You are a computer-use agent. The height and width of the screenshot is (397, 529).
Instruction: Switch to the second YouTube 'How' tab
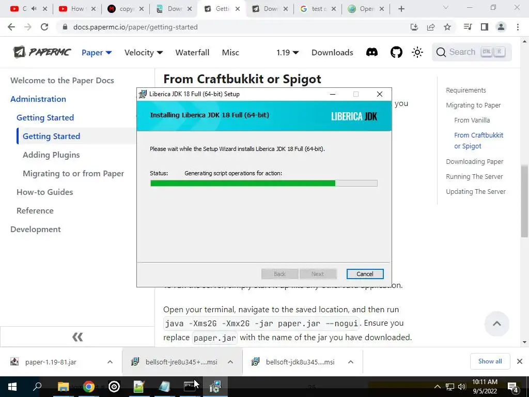pyautogui.click(x=77, y=9)
